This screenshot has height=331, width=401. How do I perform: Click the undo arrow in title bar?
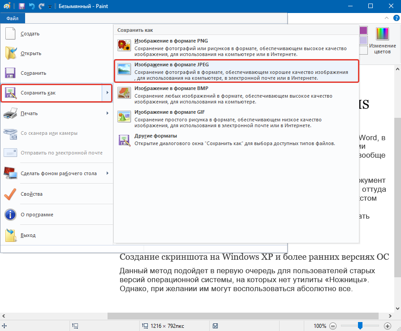32,6
